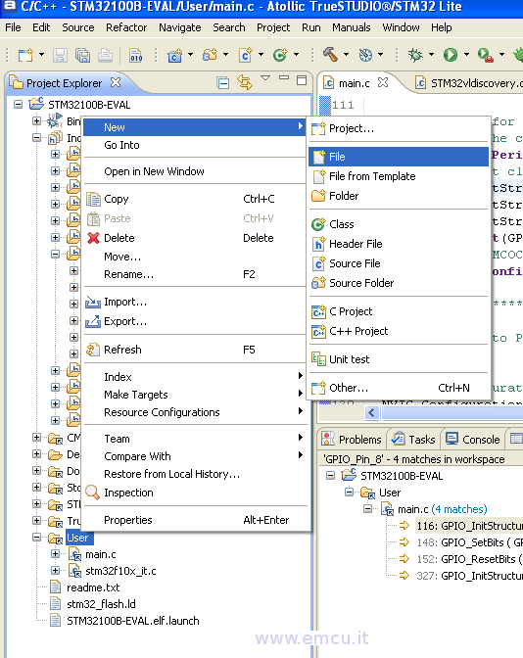Expand stm32f10x_it.c node in Project Explorer

click(x=55, y=571)
